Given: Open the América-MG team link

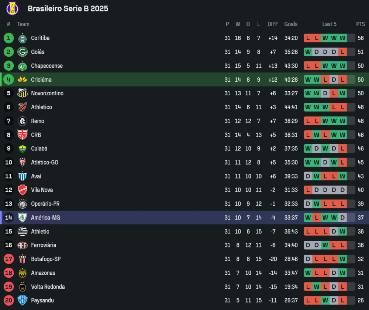Looking at the screenshot, I should [45, 218].
